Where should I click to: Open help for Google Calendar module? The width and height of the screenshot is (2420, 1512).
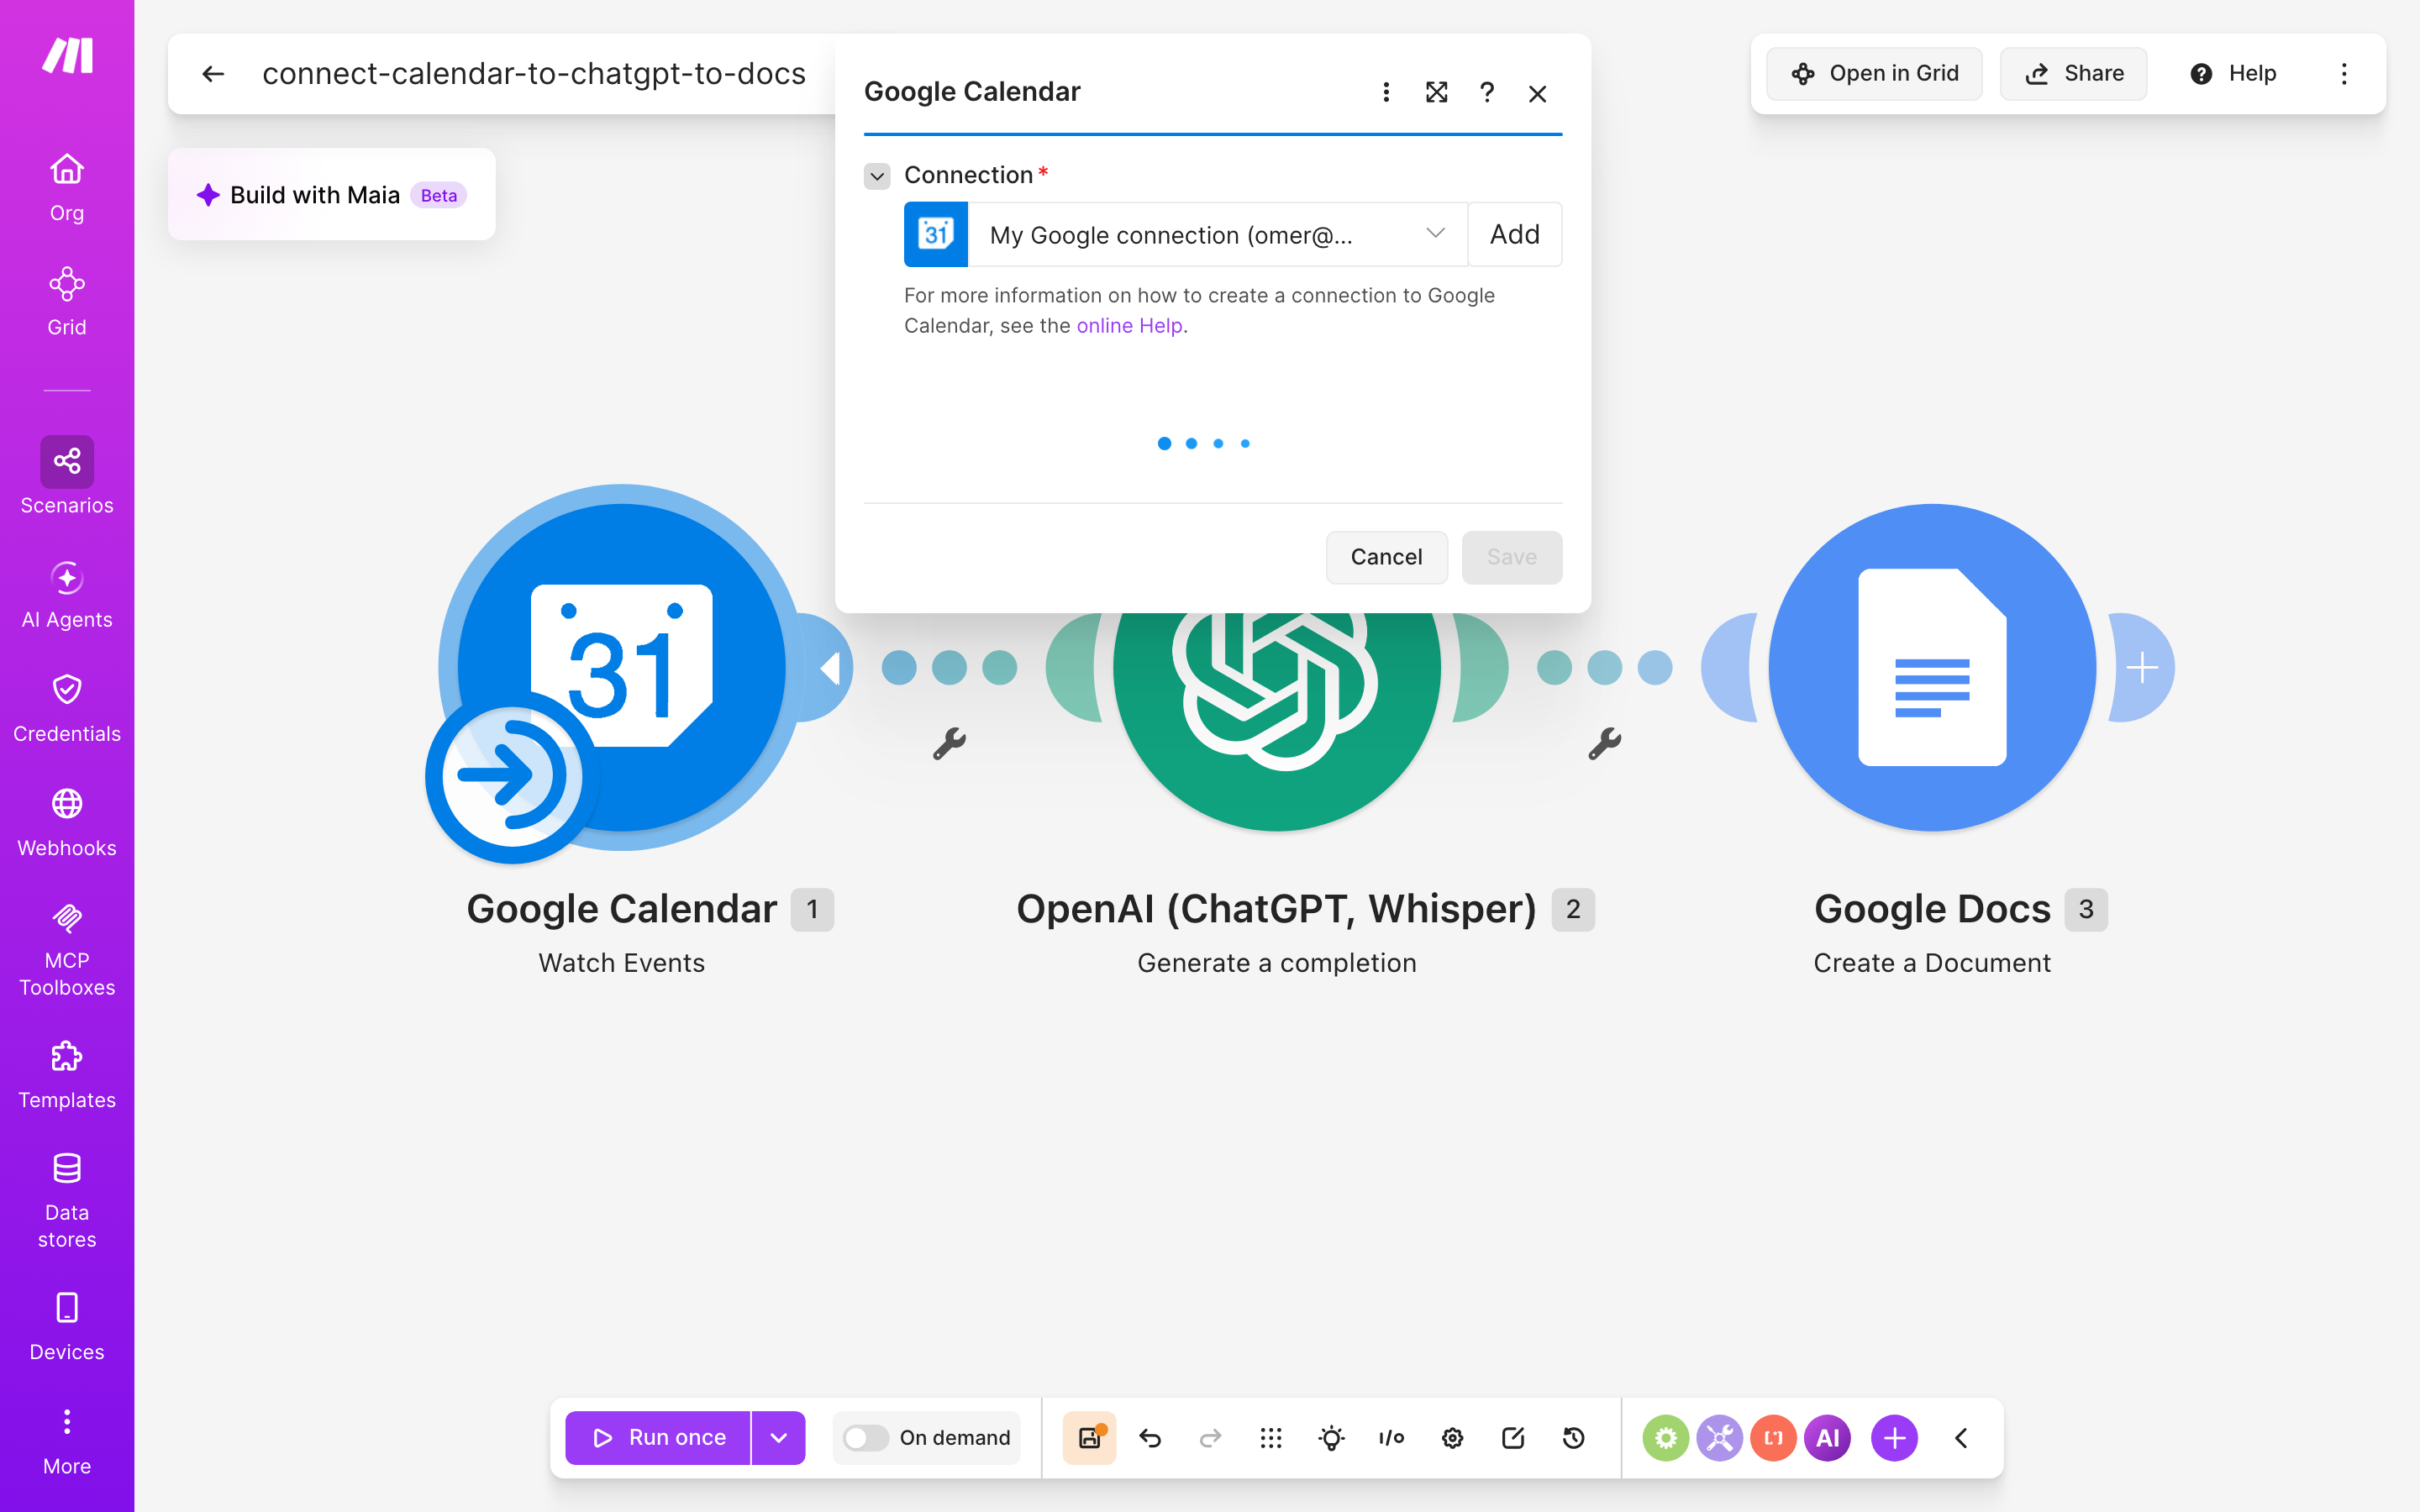[x=1487, y=92]
